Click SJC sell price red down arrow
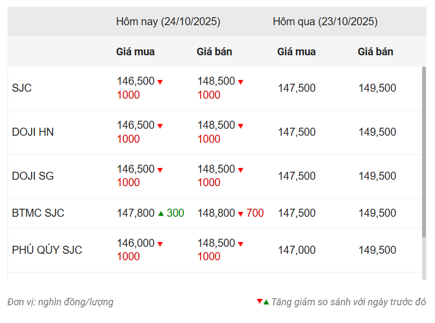The height and width of the screenshot is (323, 435). click(241, 82)
